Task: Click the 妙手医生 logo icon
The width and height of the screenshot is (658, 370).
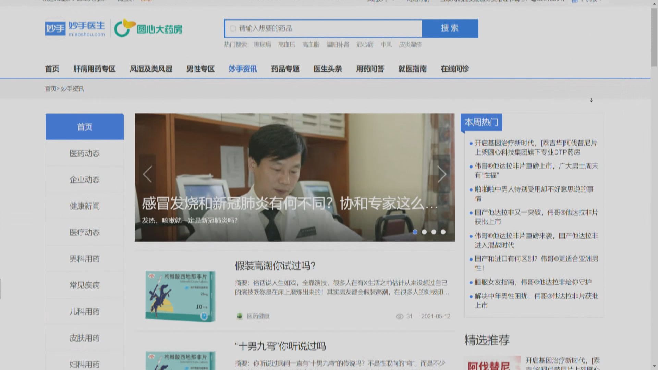Action: 55,28
